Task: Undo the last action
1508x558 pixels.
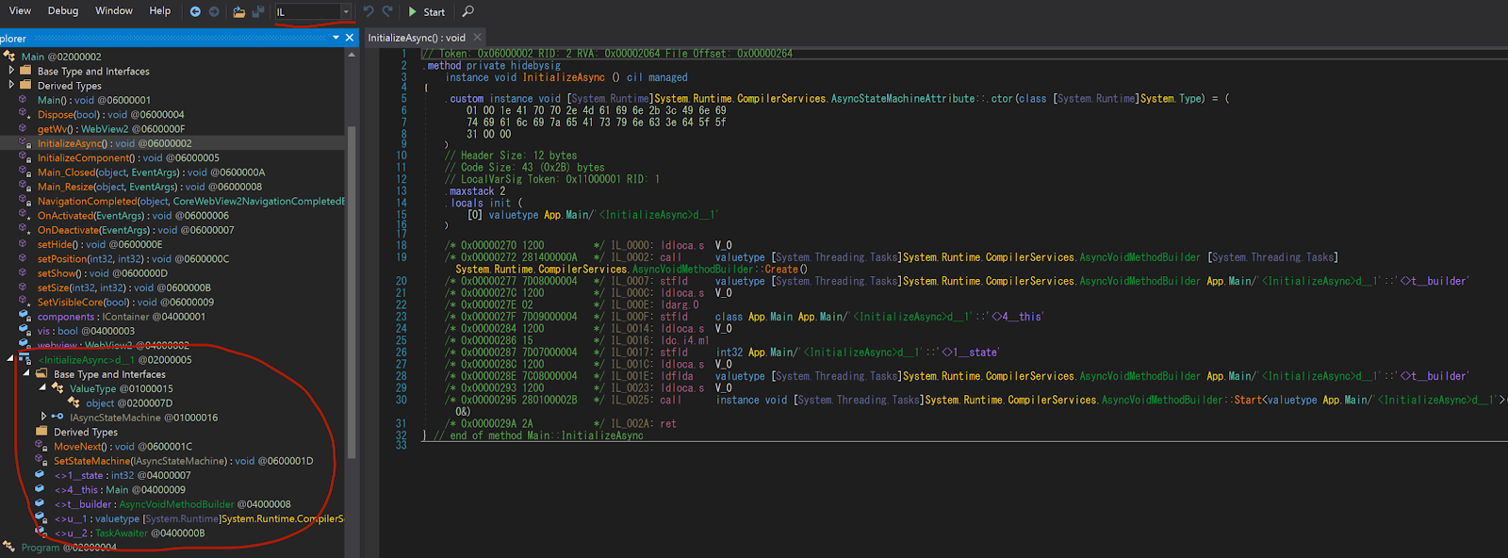Action: click(x=369, y=11)
